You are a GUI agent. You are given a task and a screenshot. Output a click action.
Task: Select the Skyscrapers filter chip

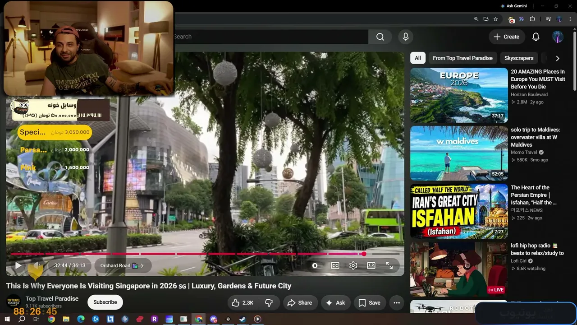tap(519, 58)
